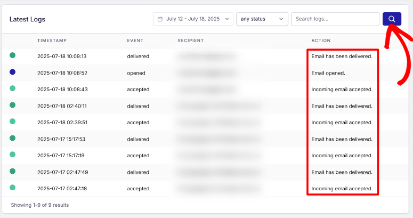Select timestamp 2025-07-18 02:39:51
This screenshot has width=413, height=218.
coord(62,123)
